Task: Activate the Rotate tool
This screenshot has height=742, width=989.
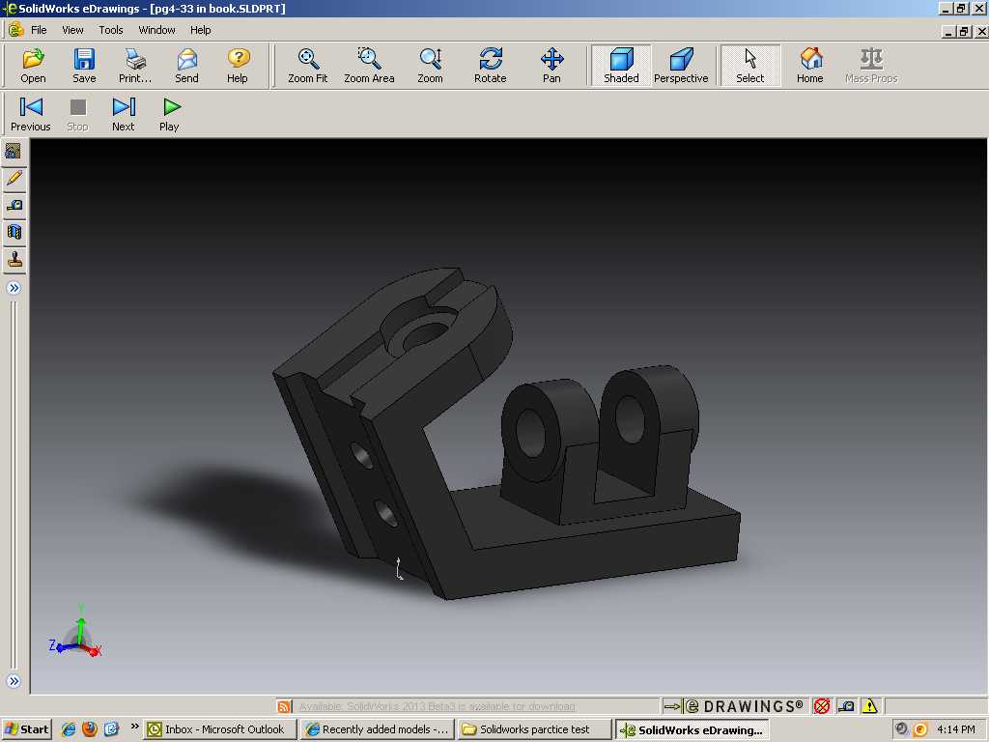Action: [490, 66]
